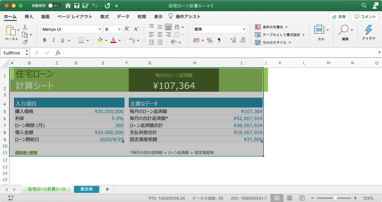Click the fx insert function icon
The image size is (382, 202).
coord(58,53)
